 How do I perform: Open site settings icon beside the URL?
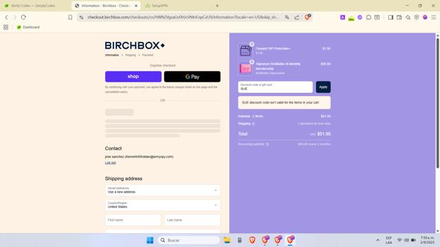pyautogui.click(x=81, y=17)
